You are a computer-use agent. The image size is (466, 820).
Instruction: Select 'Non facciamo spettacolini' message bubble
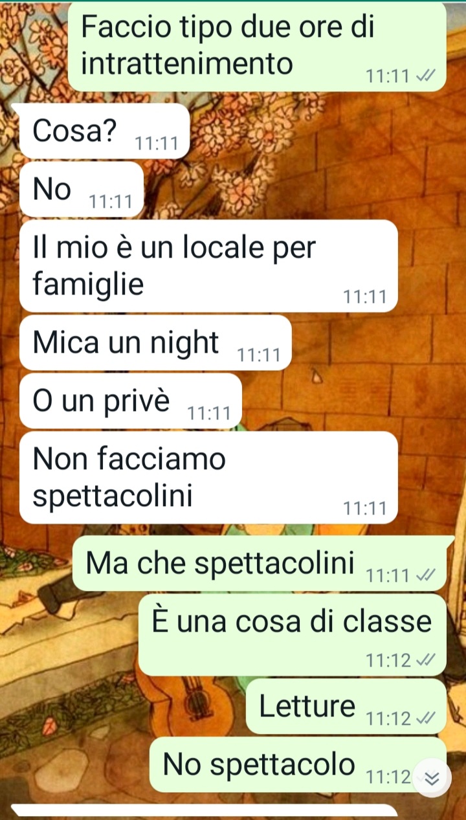tap(208, 478)
